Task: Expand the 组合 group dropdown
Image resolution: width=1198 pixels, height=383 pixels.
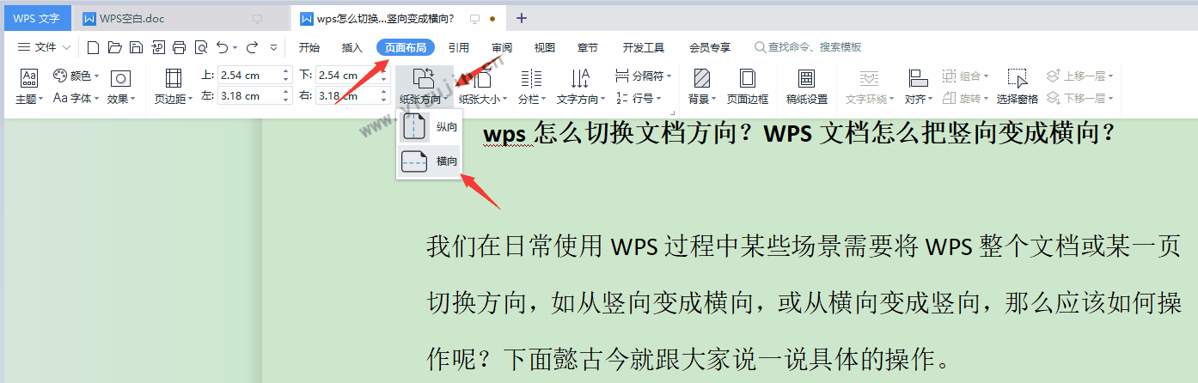Action: (x=986, y=76)
